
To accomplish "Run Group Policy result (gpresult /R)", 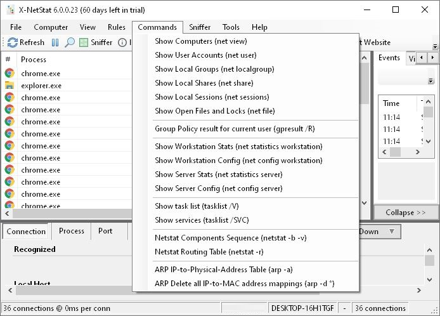I will tap(245, 129).
